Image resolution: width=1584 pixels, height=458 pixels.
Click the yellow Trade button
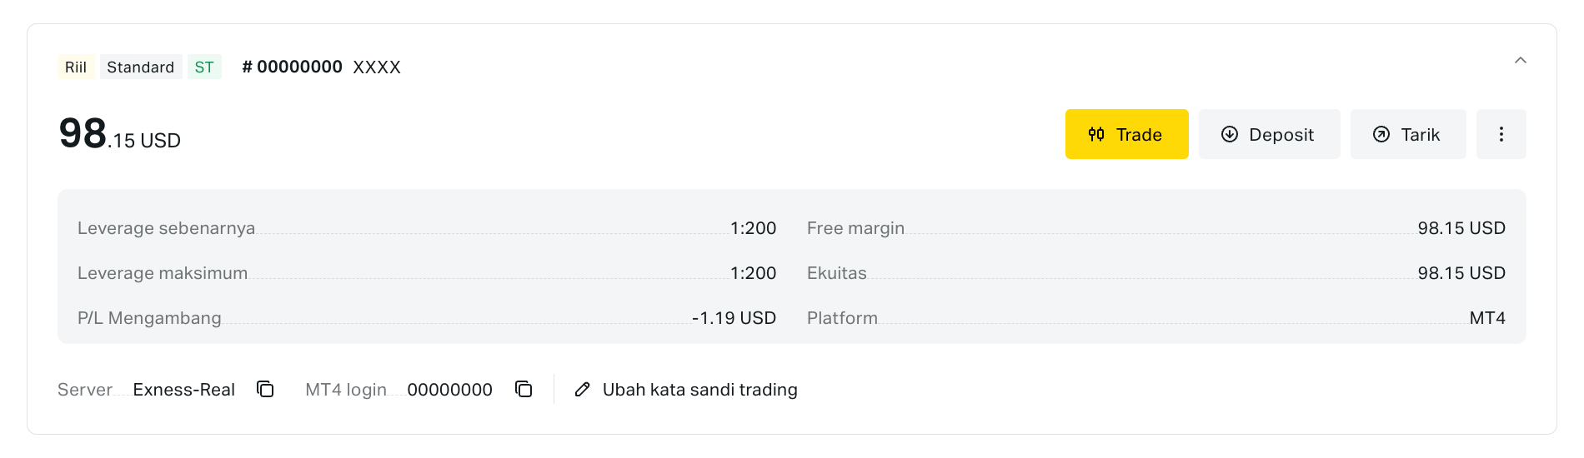[x=1126, y=134]
